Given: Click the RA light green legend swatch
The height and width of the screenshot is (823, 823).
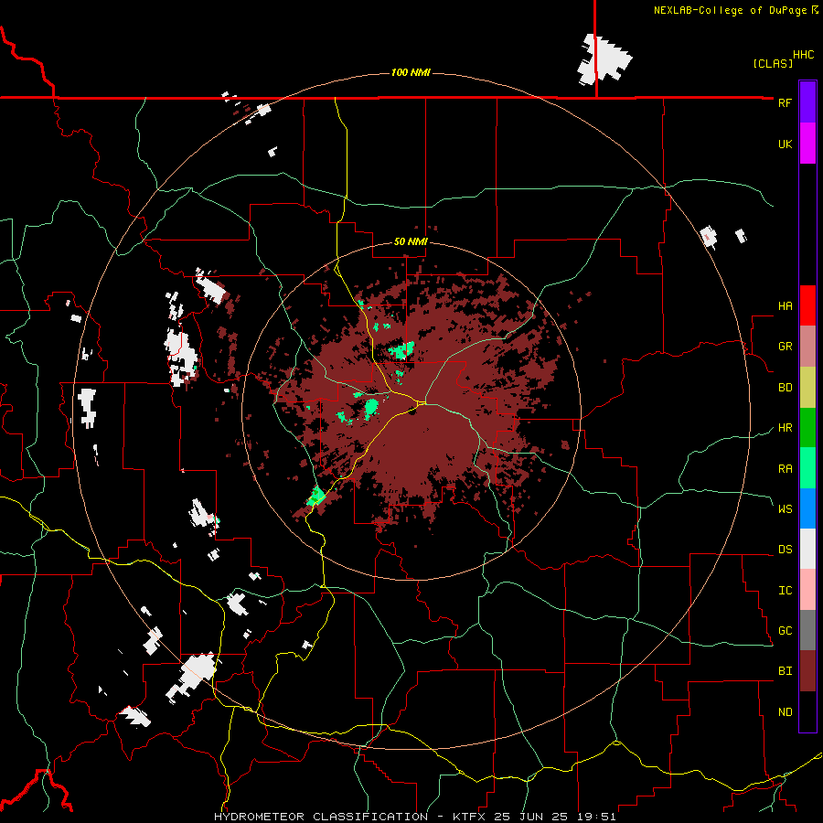Looking at the screenshot, I should pos(807,468).
